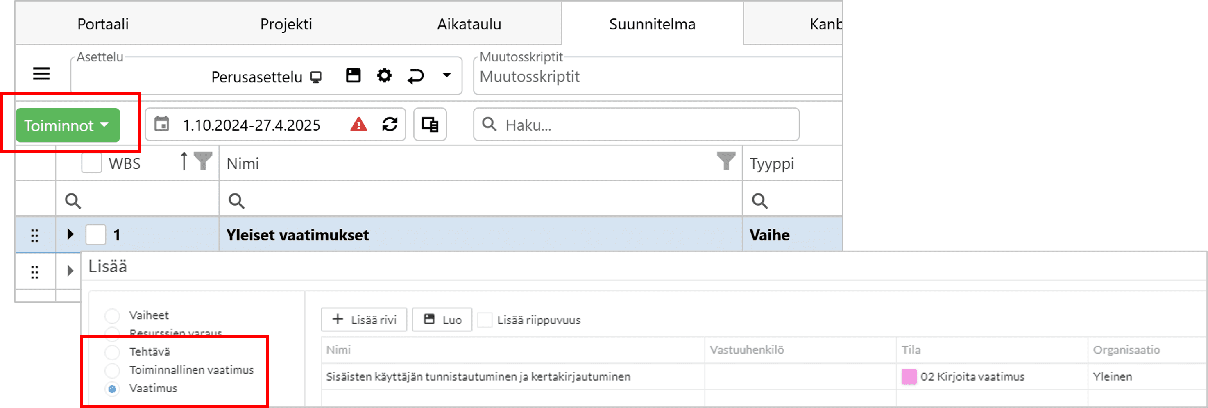1208x408 pixels.
Task: Select the Tehtävä radio button
Action: (112, 352)
